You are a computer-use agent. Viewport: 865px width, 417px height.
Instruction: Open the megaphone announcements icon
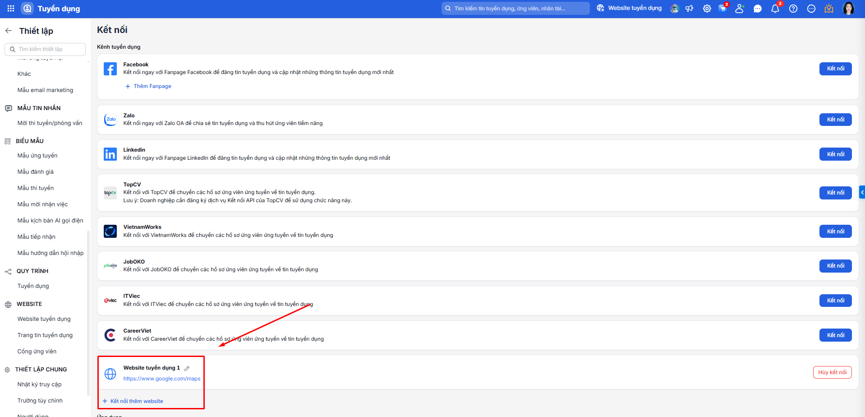click(x=690, y=9)
